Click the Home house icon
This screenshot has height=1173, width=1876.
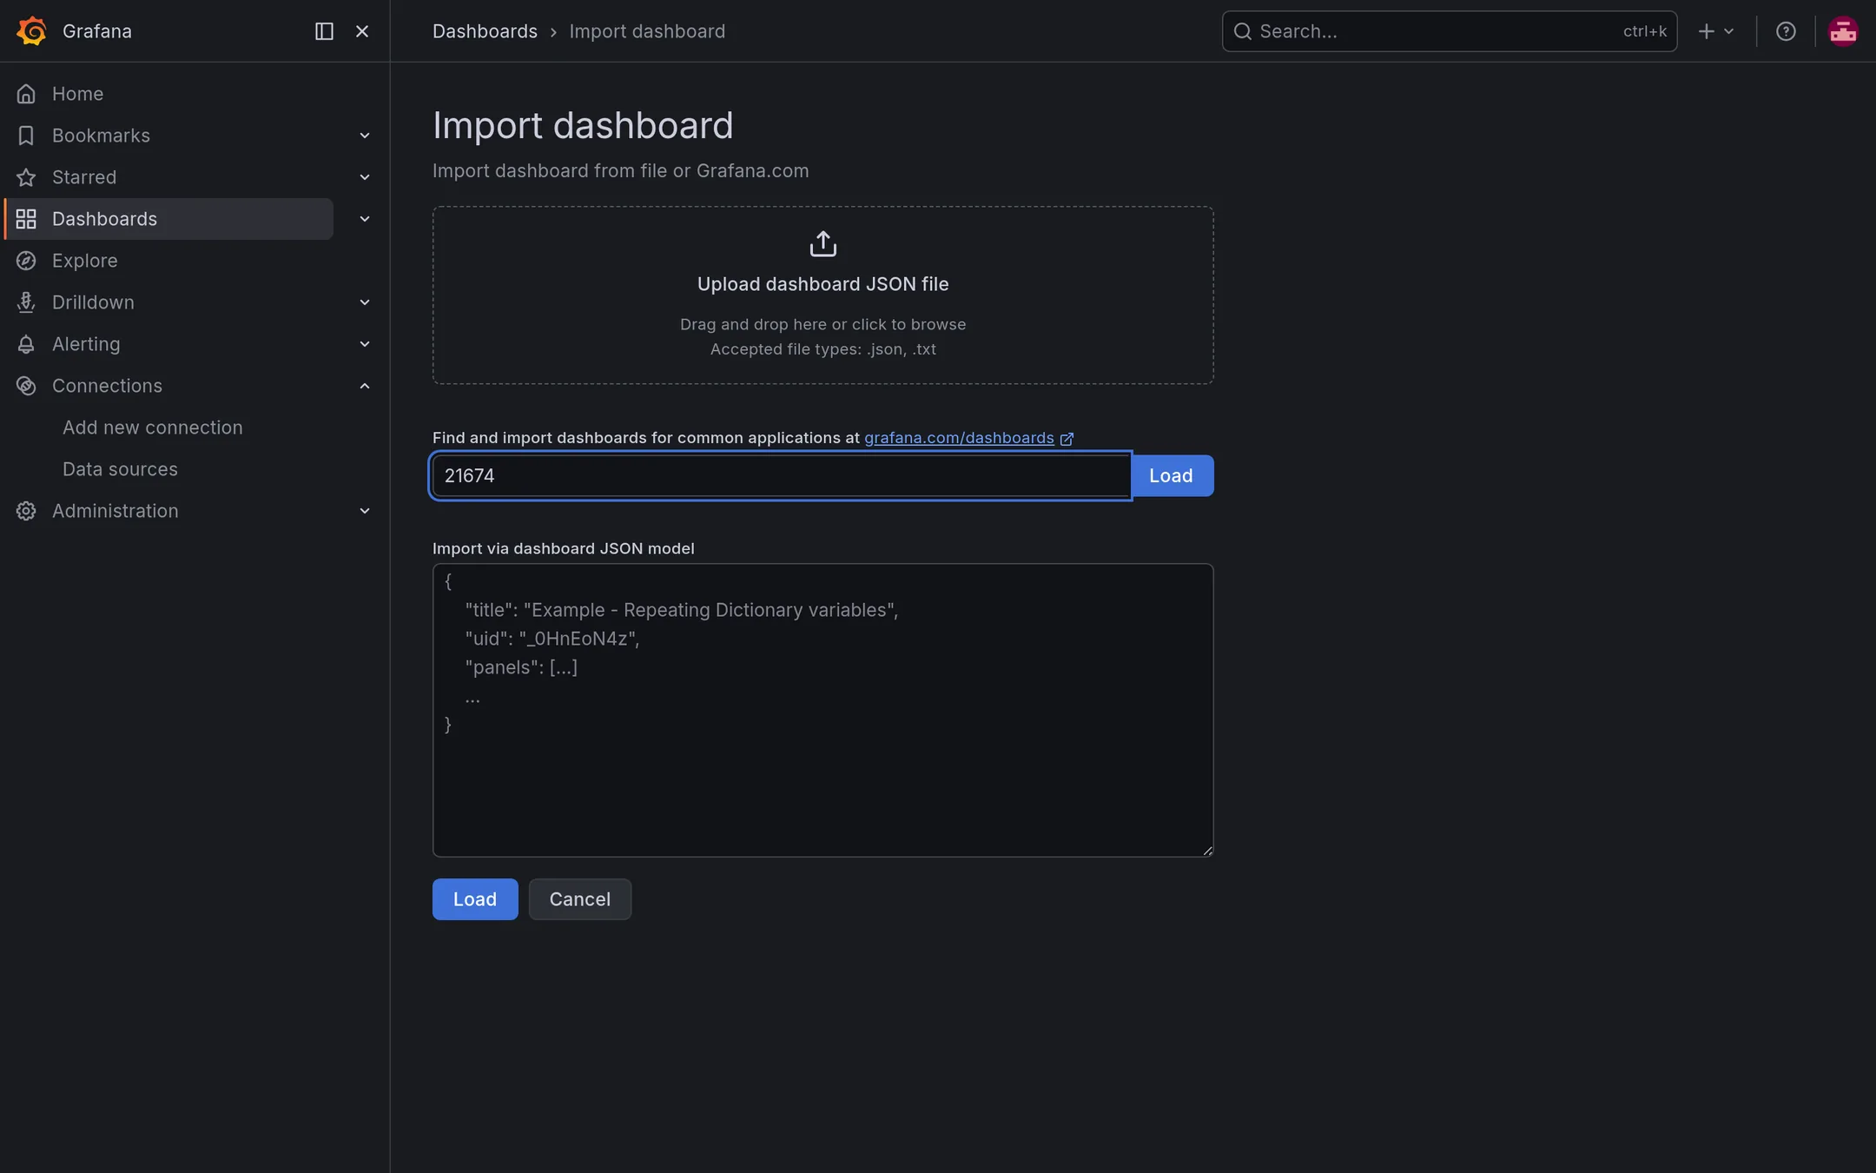pyautogui.click(x=26, y=94)
